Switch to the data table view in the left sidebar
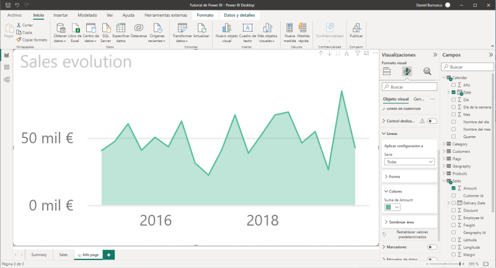The width and height of the screenshot is (496, 268). (x=7, y=67)
